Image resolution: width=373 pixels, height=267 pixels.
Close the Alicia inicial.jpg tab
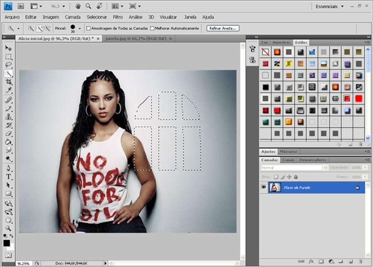coord(98,39)
